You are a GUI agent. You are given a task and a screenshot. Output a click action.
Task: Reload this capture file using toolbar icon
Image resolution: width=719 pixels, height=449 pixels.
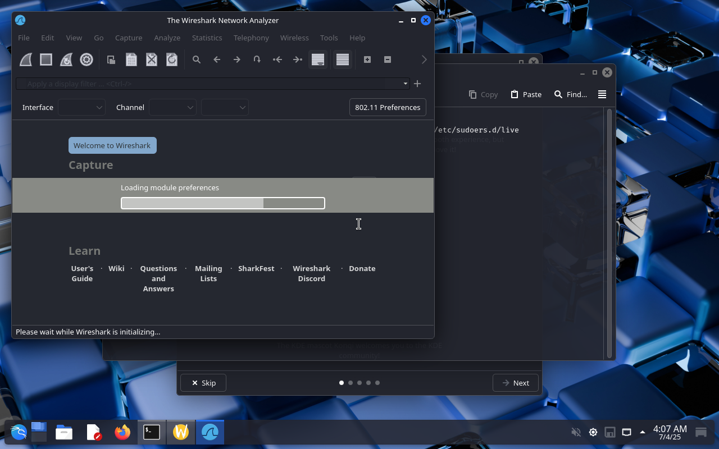pyautogui.click(x=172, y=59)
